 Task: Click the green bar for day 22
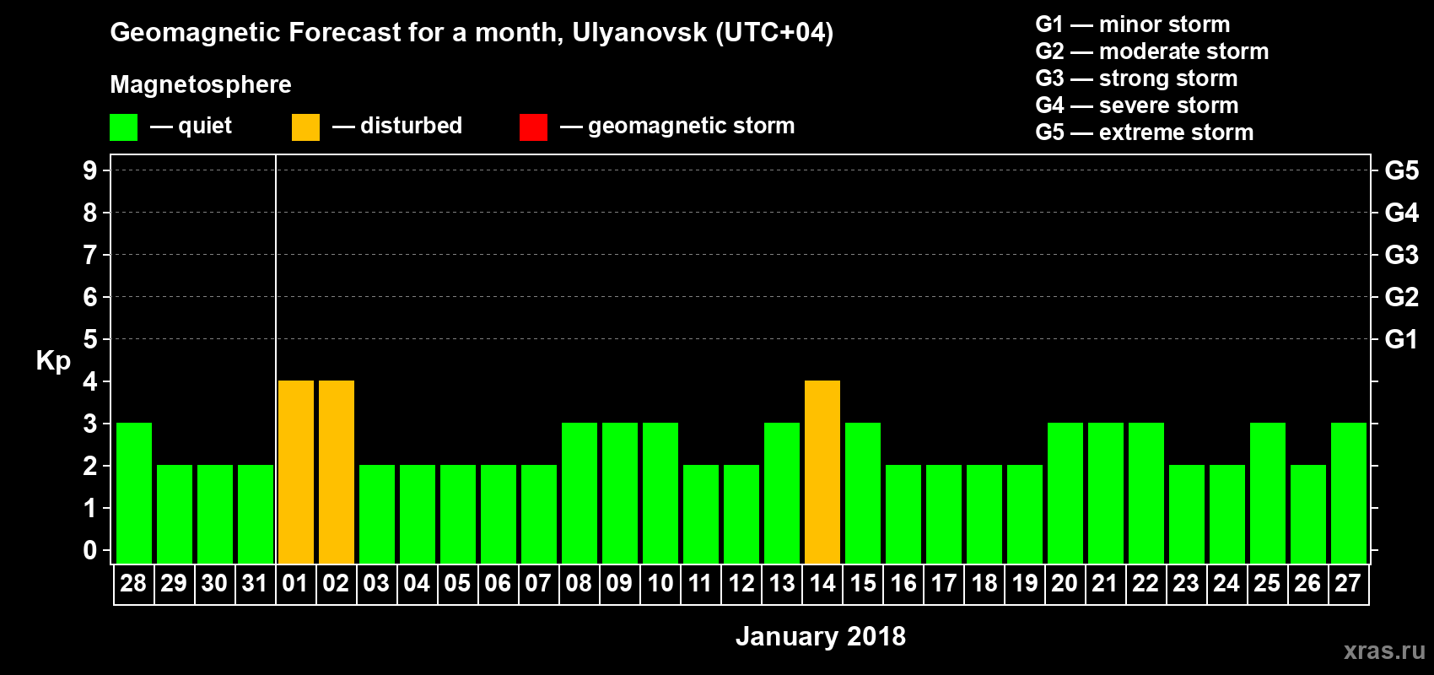tap(1146, 494)
